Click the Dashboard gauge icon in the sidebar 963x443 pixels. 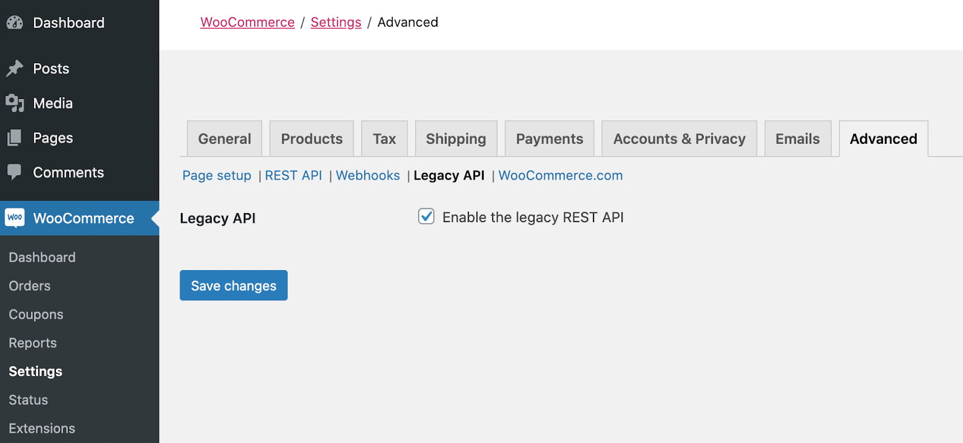click(15, 22)
